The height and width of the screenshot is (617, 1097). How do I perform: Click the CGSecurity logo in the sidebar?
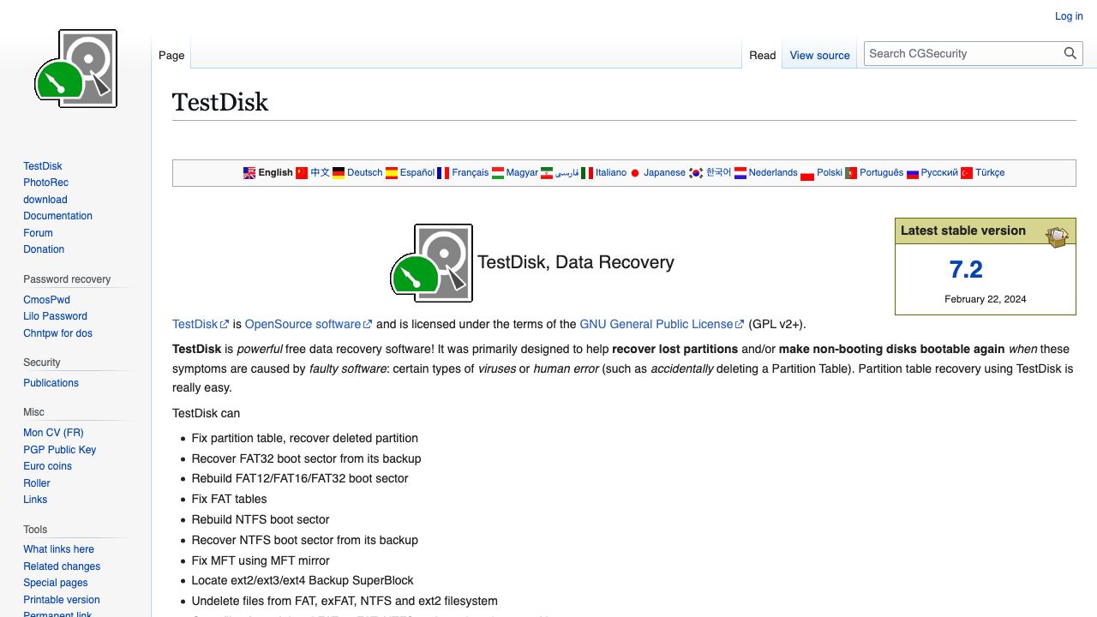coord(75,69)
